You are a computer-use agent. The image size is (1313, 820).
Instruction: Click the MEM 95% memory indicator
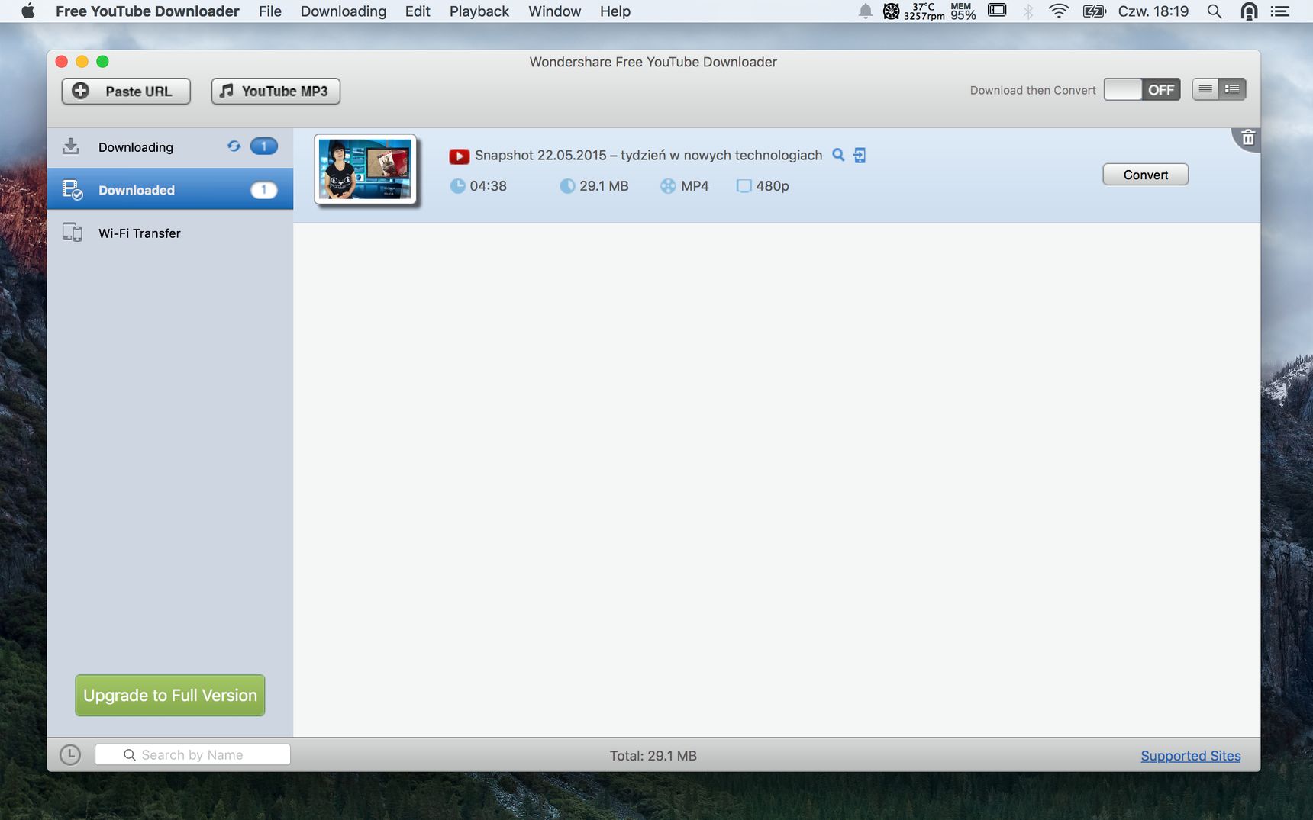click(x=963, y=11)
